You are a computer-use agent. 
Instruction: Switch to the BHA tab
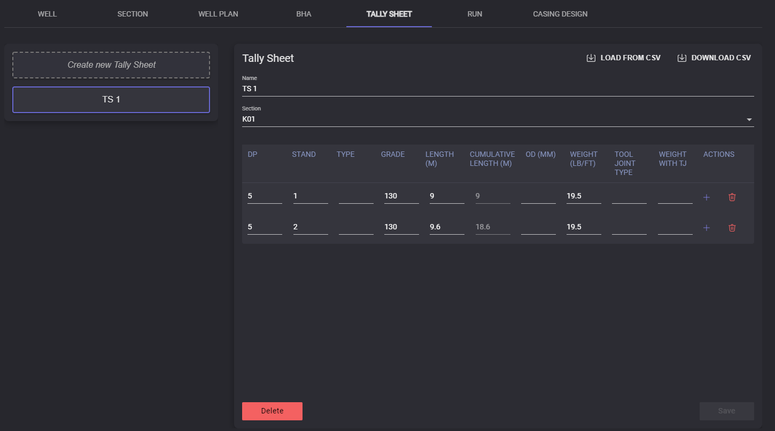pyautogui.click(x=304, y=14)
